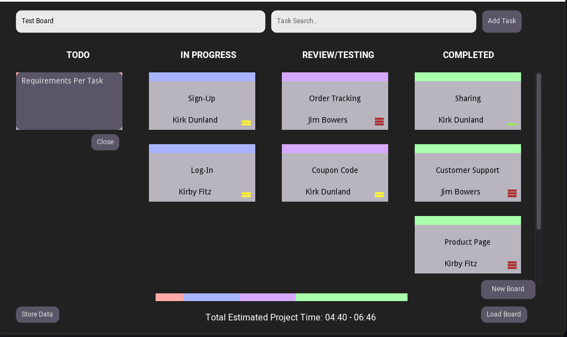Click the green header strip of Product Page card
Viewport: 567px width, 337px height.
coord(468,220)
